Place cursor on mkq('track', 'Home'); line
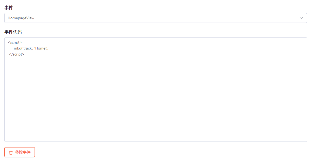This screenshot has height=160, width=311. pyautogui.click(x=31, y=48)
